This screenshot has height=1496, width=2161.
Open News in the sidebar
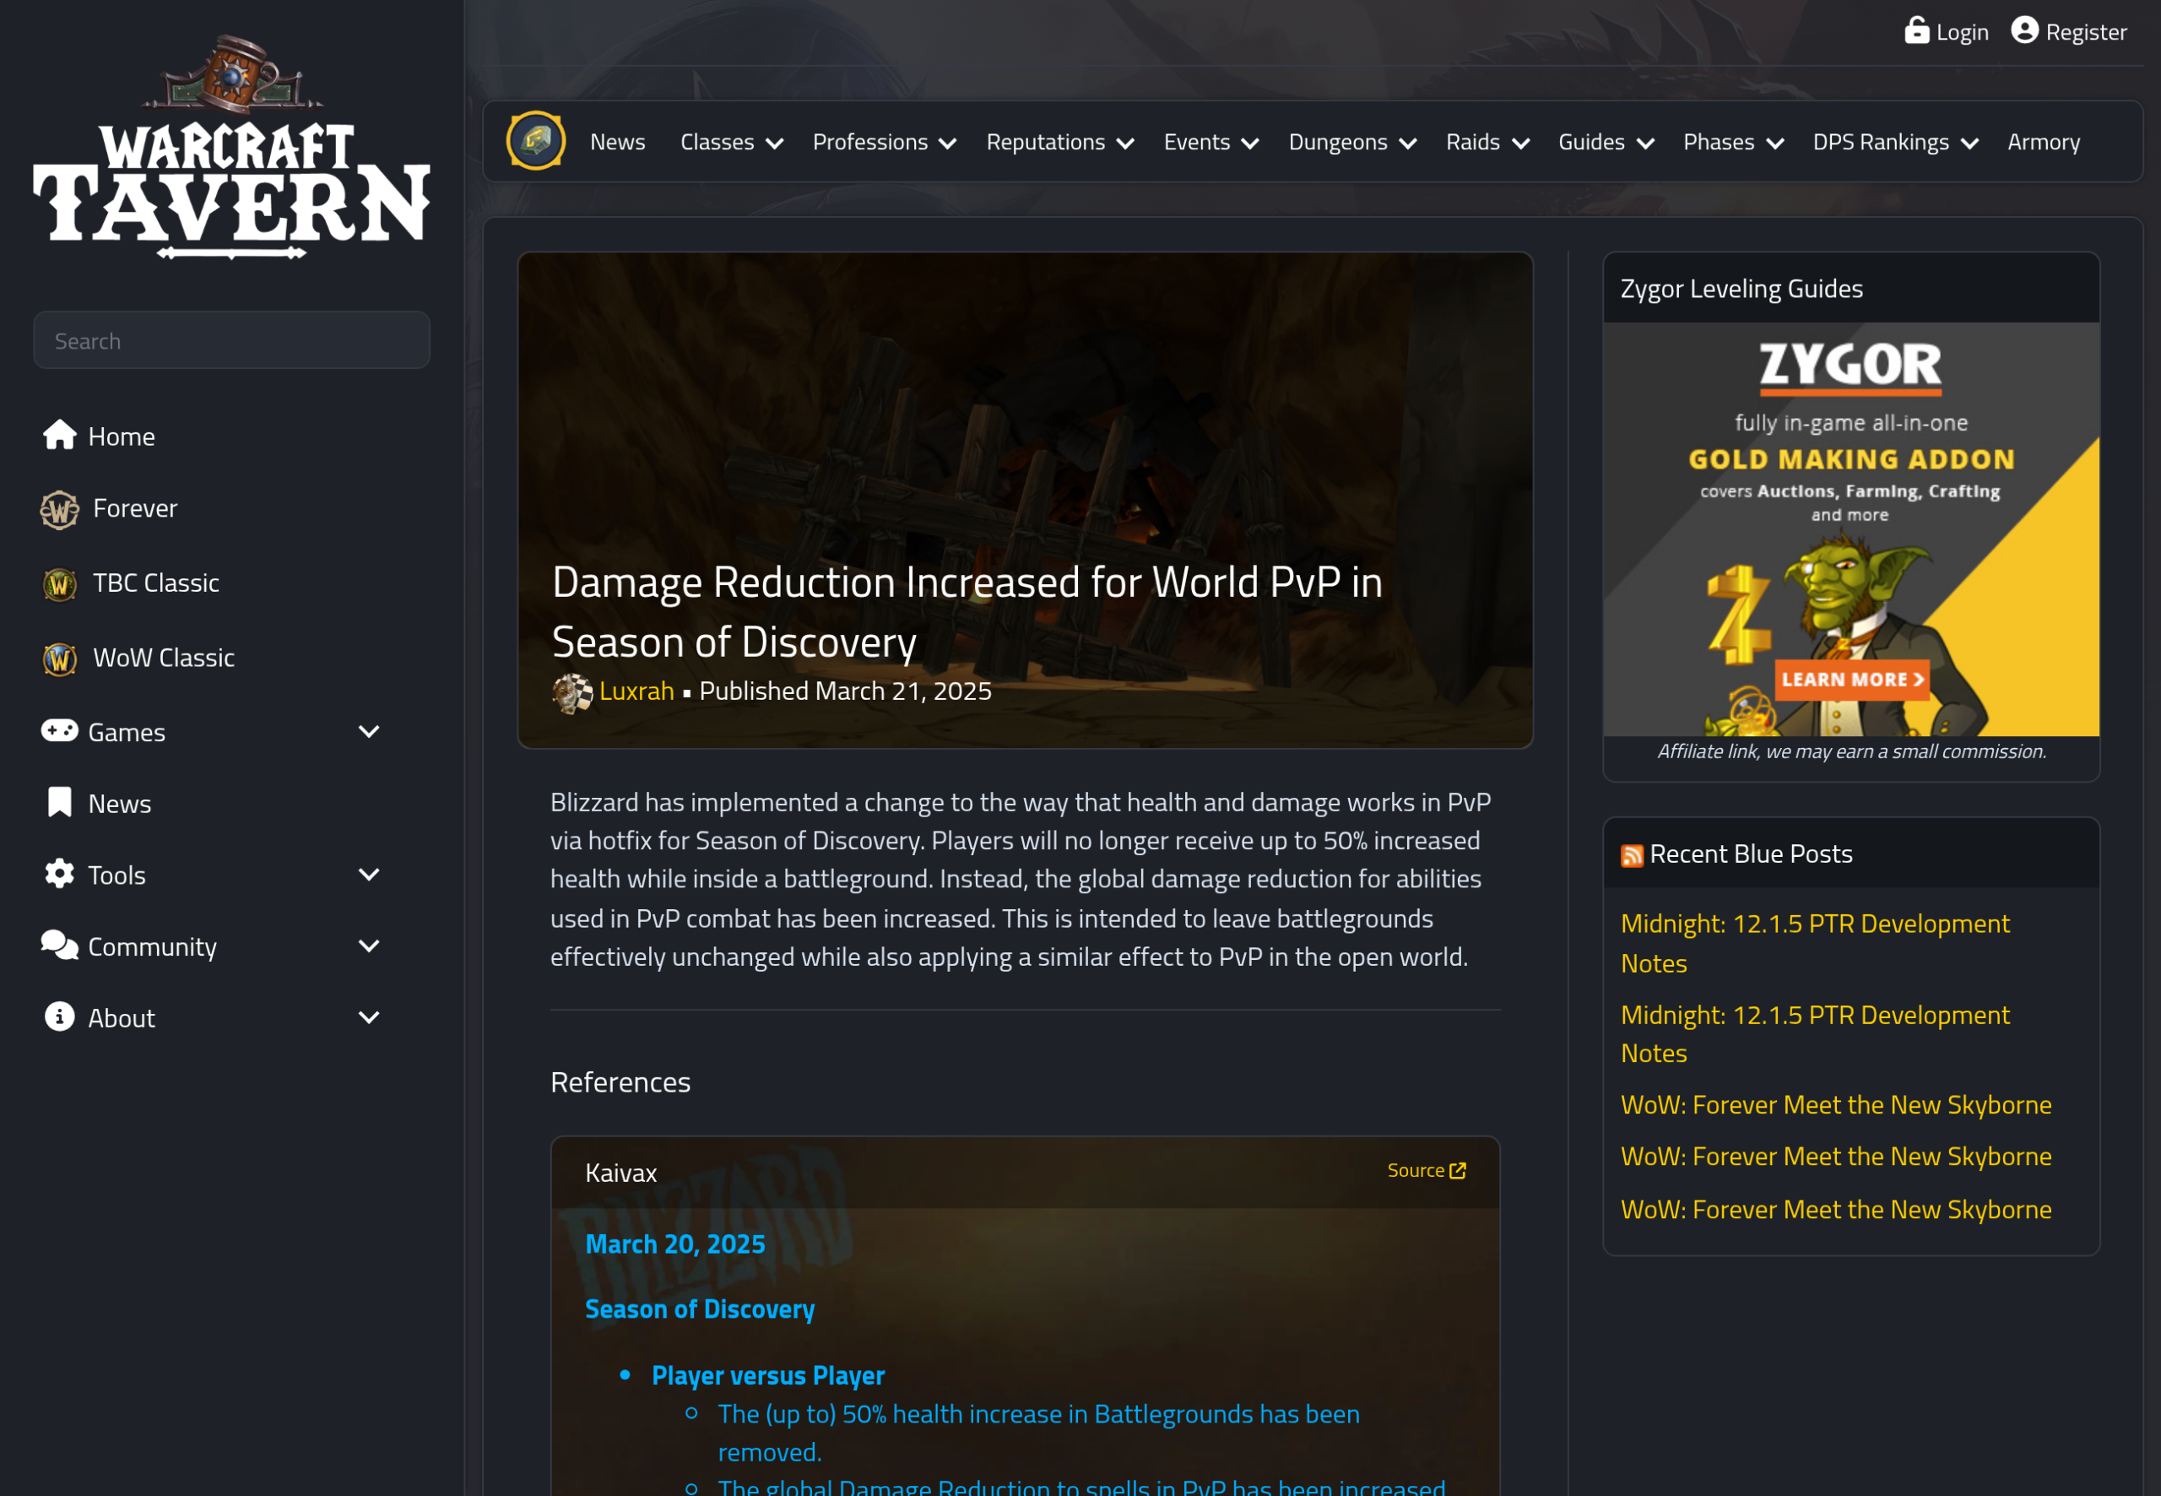click(119, 804)
